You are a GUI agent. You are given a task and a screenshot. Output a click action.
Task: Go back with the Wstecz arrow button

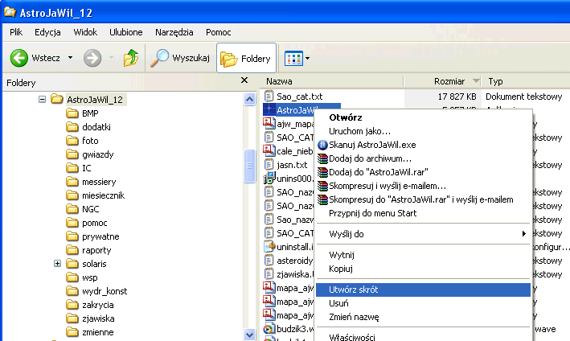coord(35,58)
